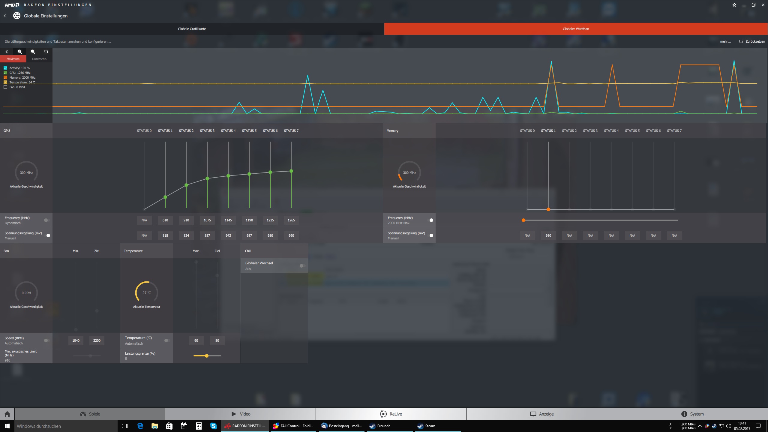The height and width of the screenshot is (432, 768).
Task: Enable the Fan RPM graph checkbox
Action: pyautogui.click(x=5, y=87)
